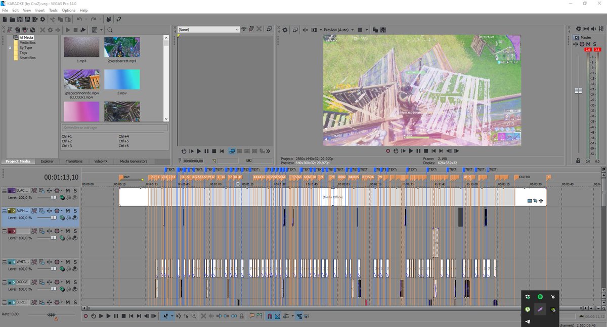The width and height of the screenshot is (607, 327).
Task: Toggle Enable Snapping magnet icon
Action: pos(270,316)
